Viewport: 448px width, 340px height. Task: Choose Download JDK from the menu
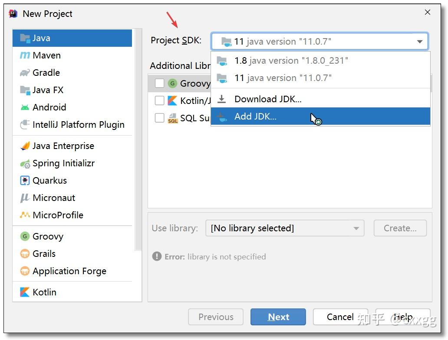coord(268,99)
